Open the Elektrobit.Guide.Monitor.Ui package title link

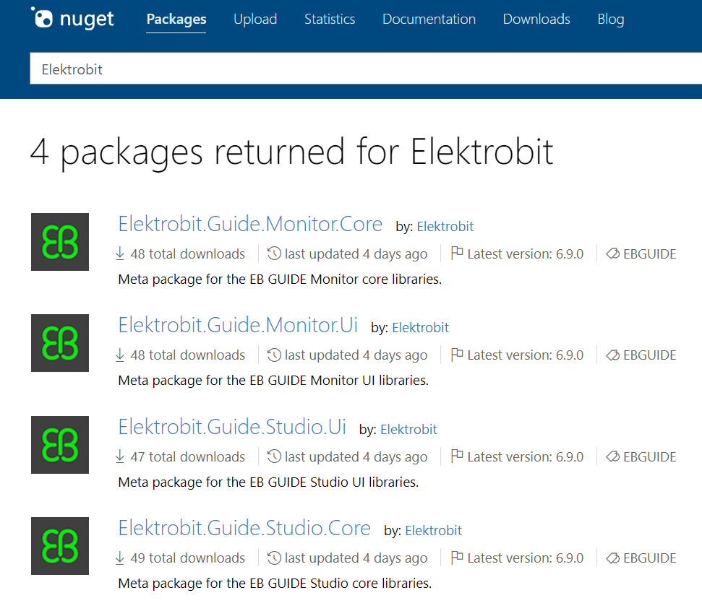(x=238, y=325)
